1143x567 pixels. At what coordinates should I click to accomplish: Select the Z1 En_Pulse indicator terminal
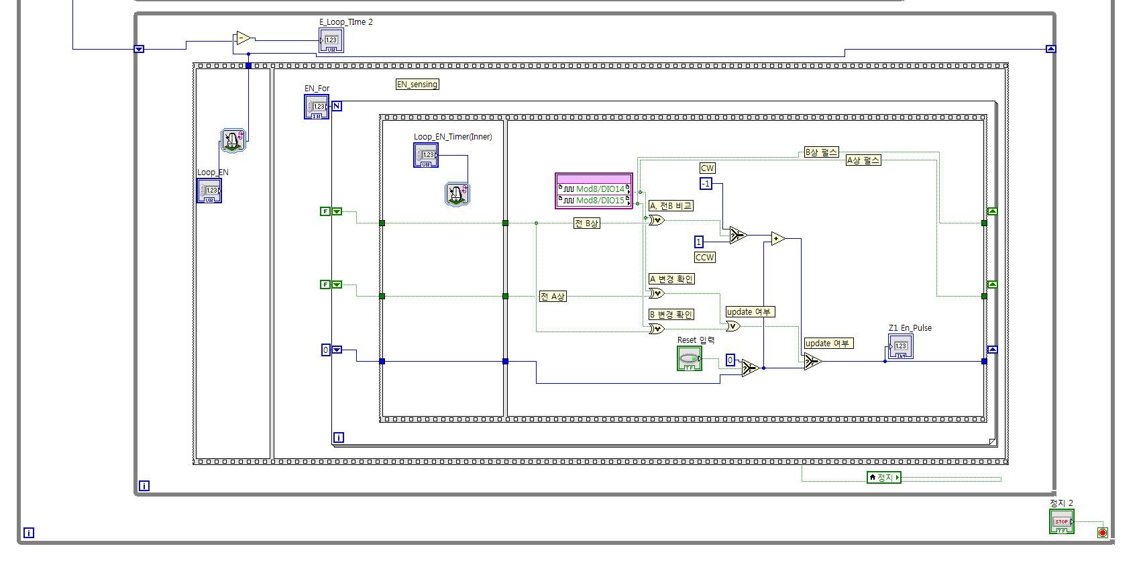tap(900, 346)
